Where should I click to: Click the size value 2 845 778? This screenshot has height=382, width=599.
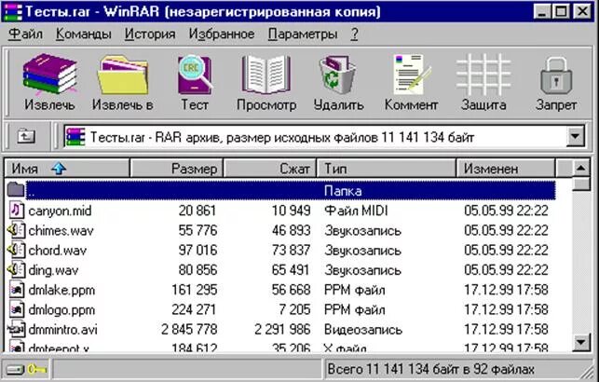click(189, 329)
